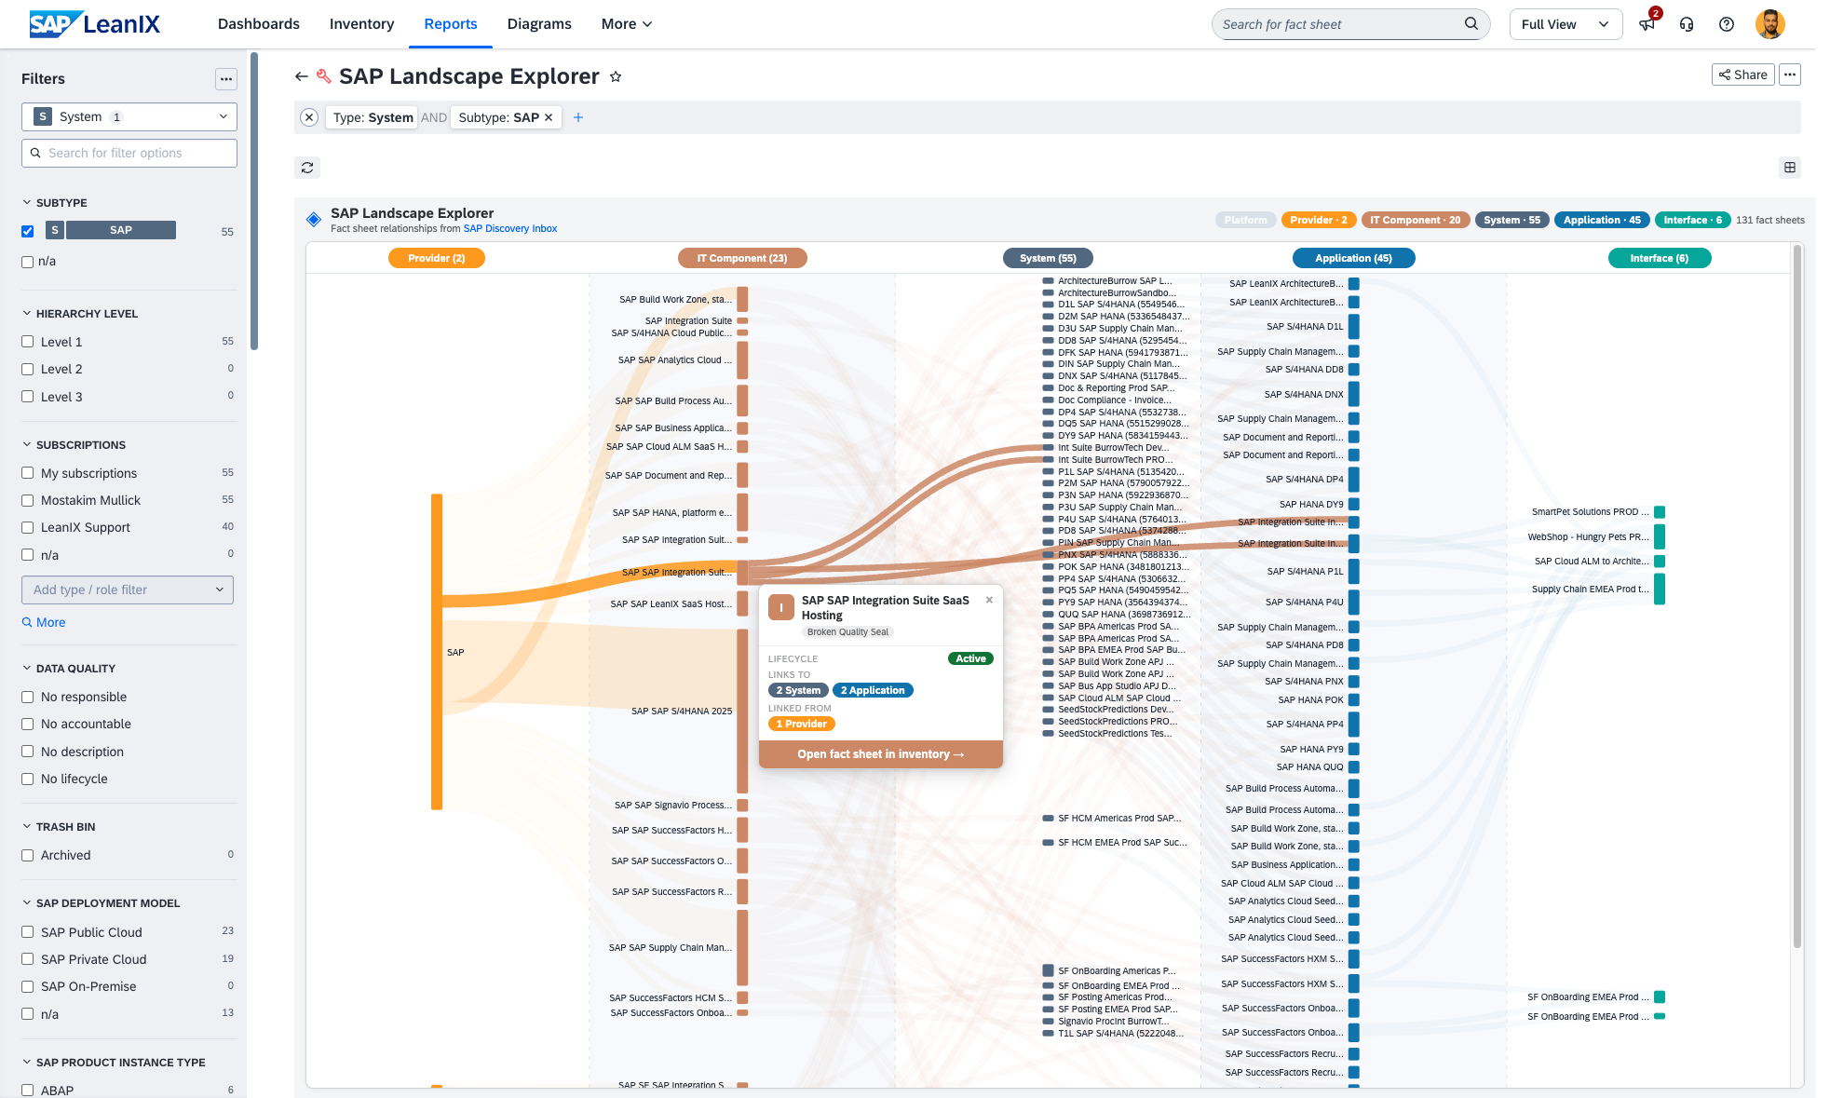Click the IT component icon in the popup

[780, 607]
